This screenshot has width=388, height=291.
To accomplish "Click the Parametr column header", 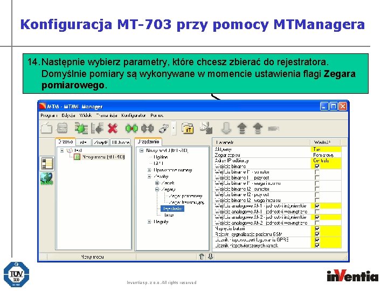I will point(261,142).
